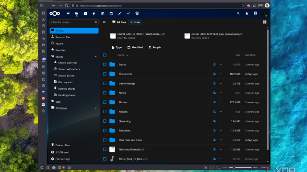Select All files in sidebar
This screenshot has width=307, height=172.
[74, 31]
